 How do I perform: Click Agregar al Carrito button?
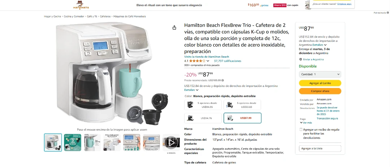pyautogui.click(x=320, y=83)
